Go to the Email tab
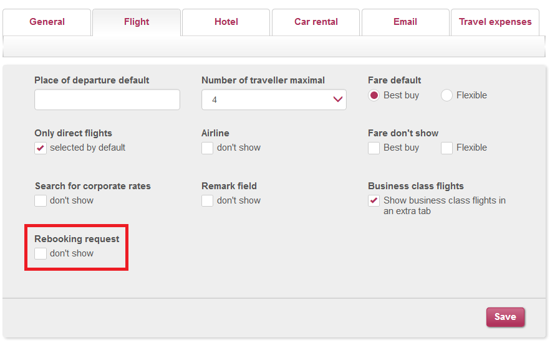The width and height of the screenshot is (555, 356). click(x=405, y=22)
